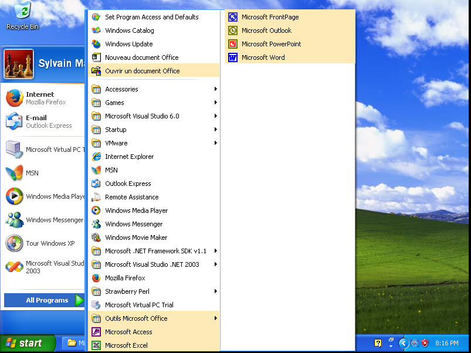Click the Microsoft PowerPoint icon

point(233,44)
